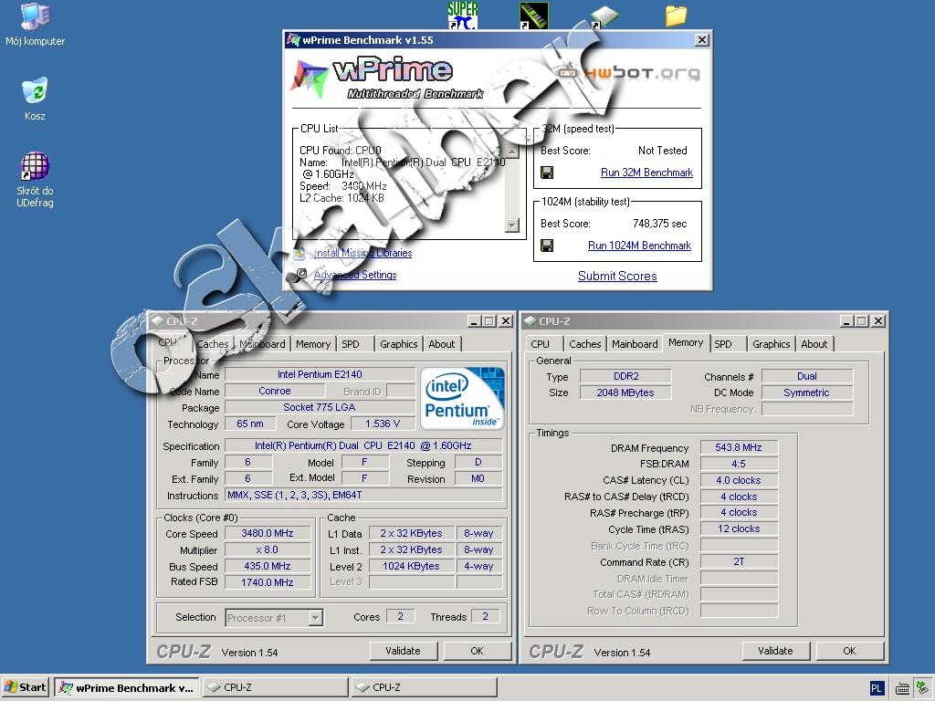The height and width of the screenshot is (701, 935).
Task: Open Advanced Settings link
Action: (x=355, y=275)
